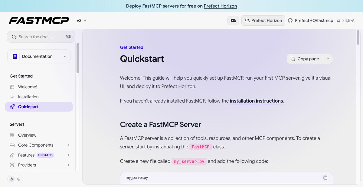This screenshot has height=187, width=363.
Task: Click the magnifier icon in the search box
Action: (14, 37)
